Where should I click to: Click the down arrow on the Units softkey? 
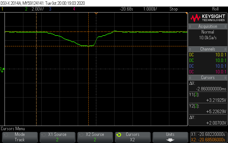(170, 140)
